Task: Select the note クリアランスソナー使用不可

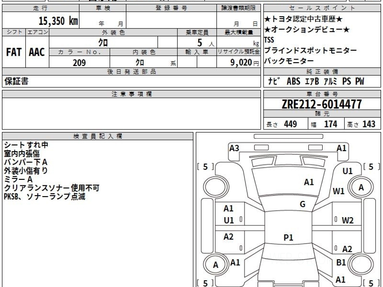Action: pyautogui.click(x=52, y=188)
